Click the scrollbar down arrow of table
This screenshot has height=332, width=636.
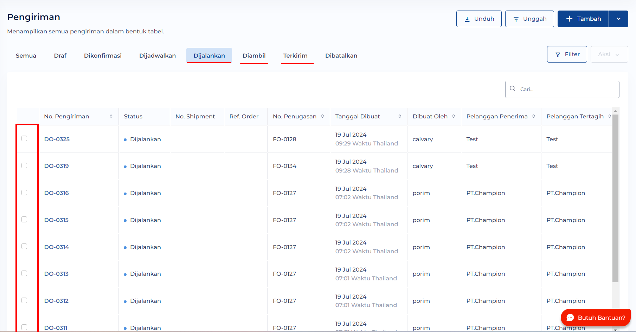pyautogui.click(x=615, y=330)
